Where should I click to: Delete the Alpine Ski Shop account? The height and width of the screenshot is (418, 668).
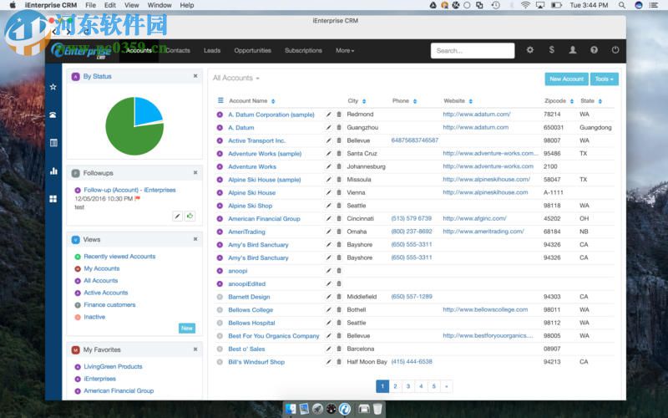click(339, 206)
